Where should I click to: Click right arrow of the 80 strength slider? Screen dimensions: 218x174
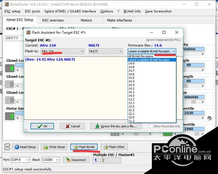(x=203, y=86)
